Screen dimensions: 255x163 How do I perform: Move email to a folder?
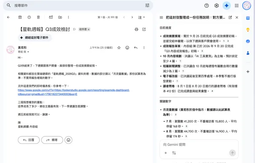coord(60,17)
